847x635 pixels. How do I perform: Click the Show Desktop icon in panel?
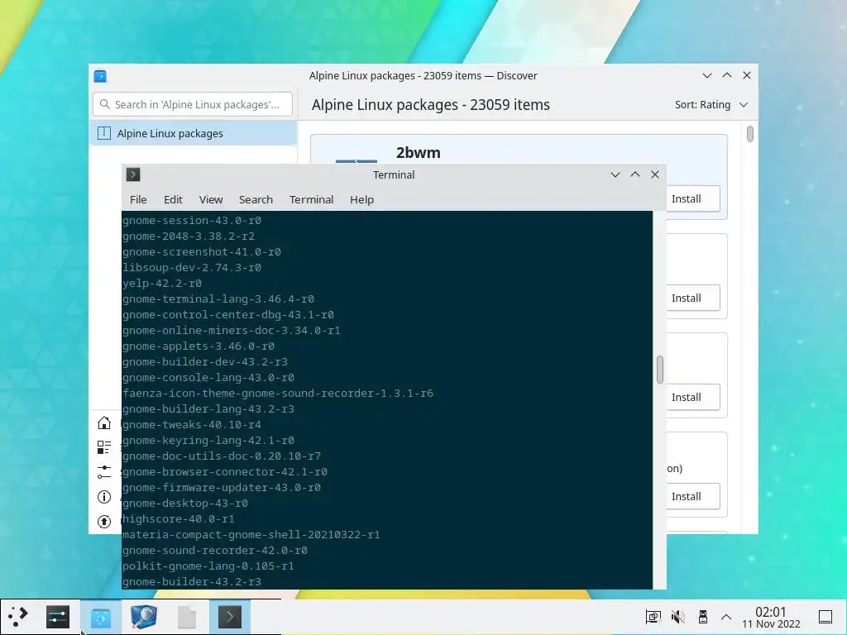click(825, 617)
